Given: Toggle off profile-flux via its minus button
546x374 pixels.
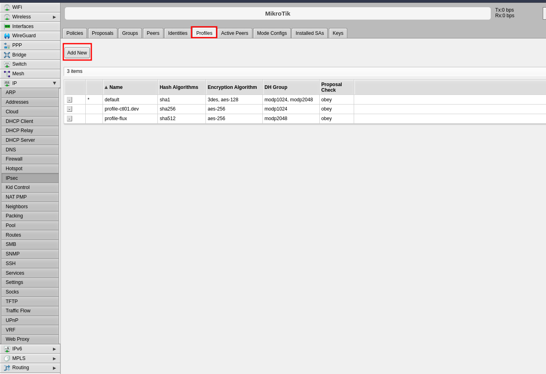Looking at the screenshot, I should click(69, 119).
